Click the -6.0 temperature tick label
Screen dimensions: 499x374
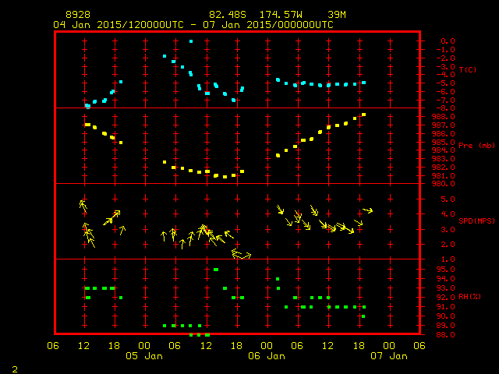point(445,92)
